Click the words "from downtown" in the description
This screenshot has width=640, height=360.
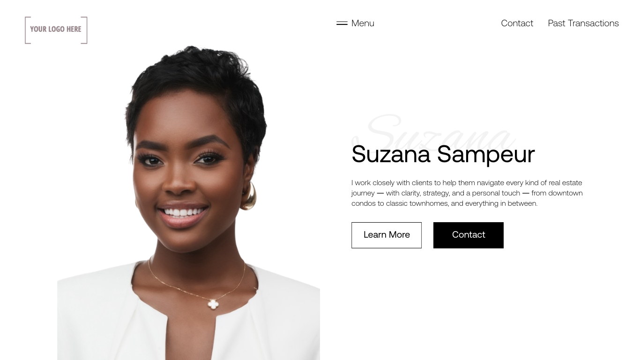[x=557, y=193]
